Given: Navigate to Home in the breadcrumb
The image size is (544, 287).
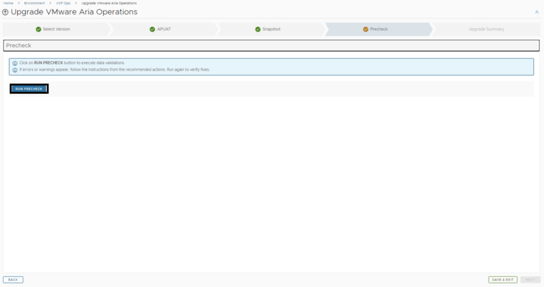Looking at the screenshot, I should [8, 3].
